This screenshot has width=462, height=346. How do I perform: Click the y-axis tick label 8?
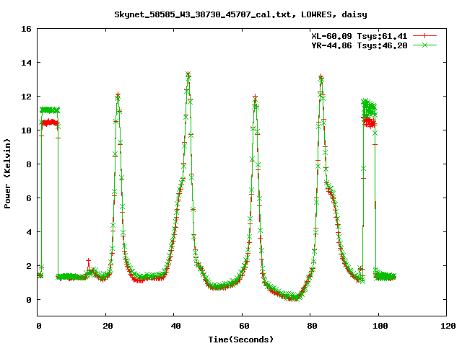pyautogui.click(x=29, y=164)
